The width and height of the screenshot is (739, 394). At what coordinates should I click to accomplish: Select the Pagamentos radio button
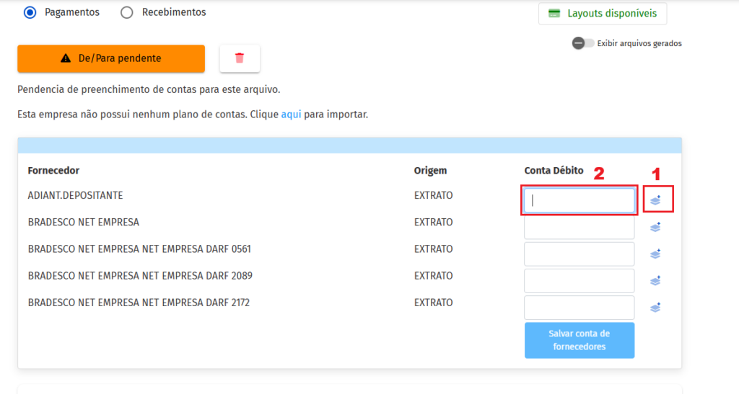pos(30,12)
